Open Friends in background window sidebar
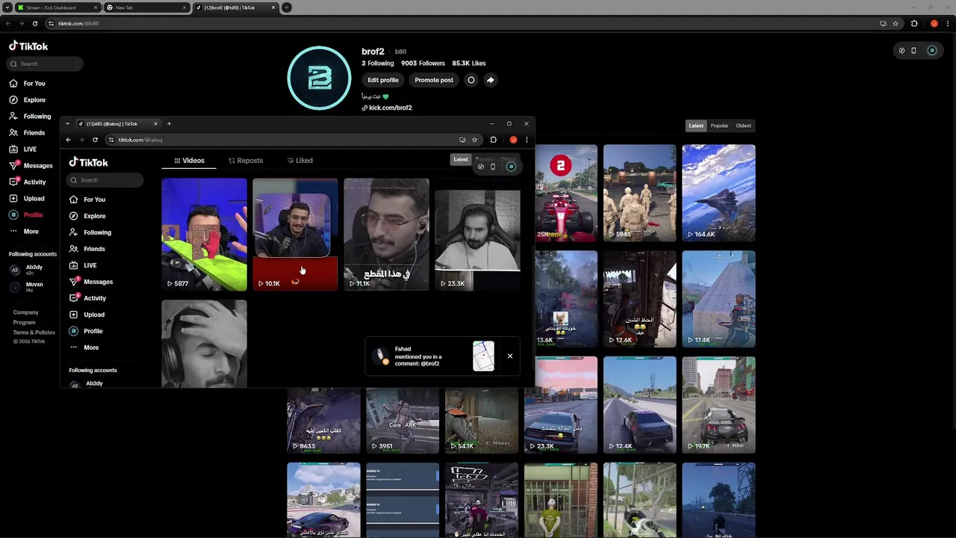The width and height of the screenshot is (956, 538). coord(28,133)
